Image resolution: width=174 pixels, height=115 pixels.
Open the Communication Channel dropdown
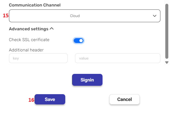coord(85,16)
